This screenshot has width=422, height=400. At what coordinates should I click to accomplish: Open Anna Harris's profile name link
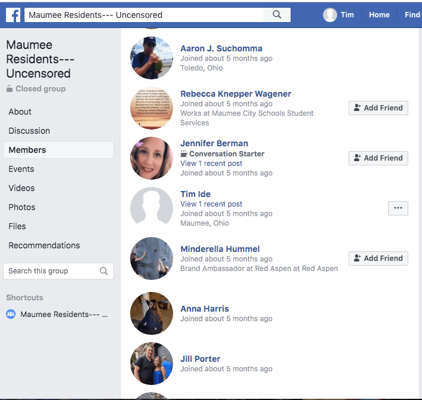(205, 309)
